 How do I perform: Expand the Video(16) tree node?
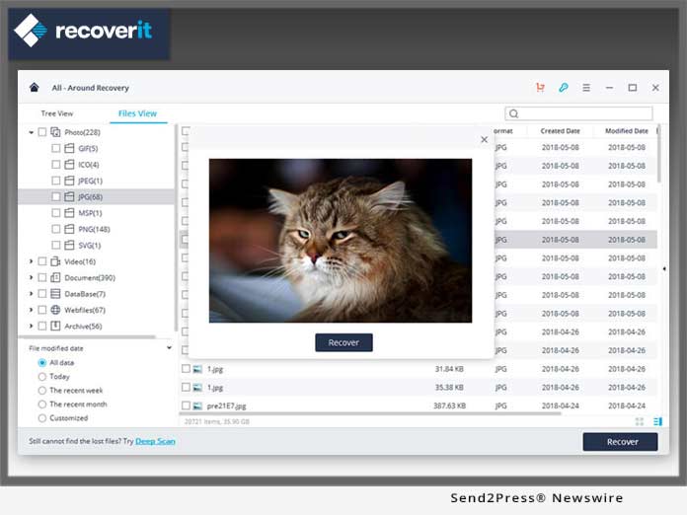(32, 261)
